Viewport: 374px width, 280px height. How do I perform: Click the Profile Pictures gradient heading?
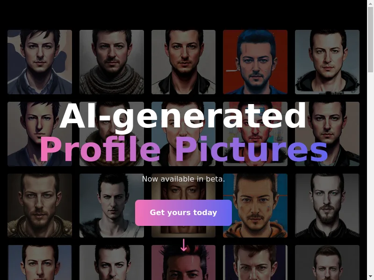coord(184,149)
